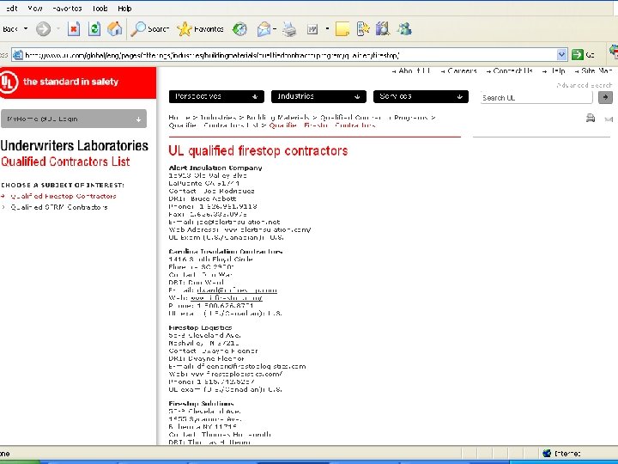The image size is (618, 464).
Task: Email this page via envelope icon
Action: click(x=609, y=119)
